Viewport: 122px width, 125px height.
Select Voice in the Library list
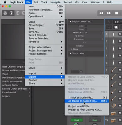(x=5, y=74)
